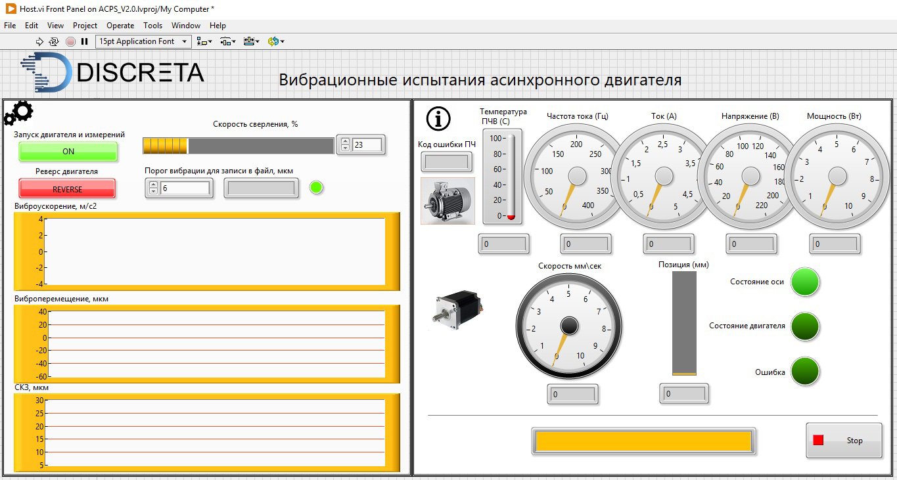Toggle the green ON motor start switch
The width and height of the screenshot is (897, 480).
(x=68, y=152)
